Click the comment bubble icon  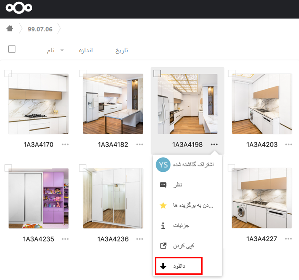(x=163, y=185)
